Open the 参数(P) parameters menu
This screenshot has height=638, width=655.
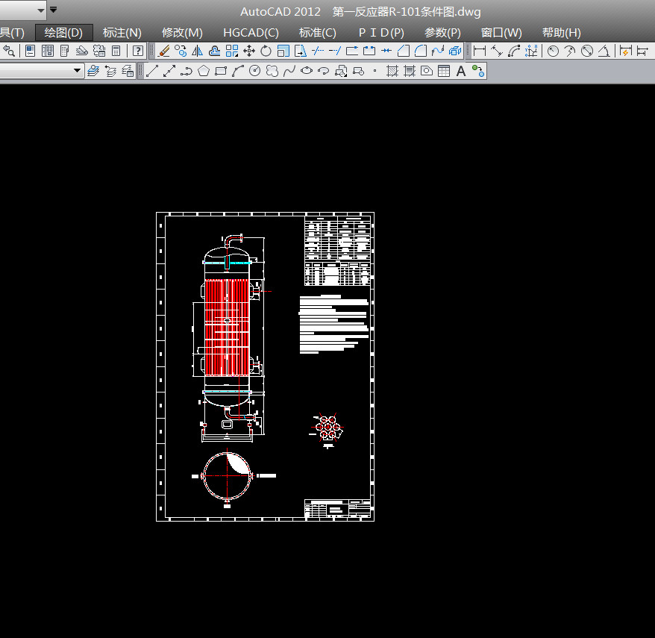[442, 33]
